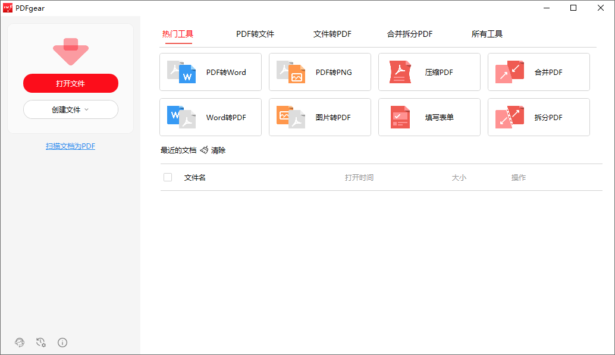Screen dimensions: 615x355
Task: Expand the 创建文件 dropdown
Action: pyautogui.click(x=70, y=109)
